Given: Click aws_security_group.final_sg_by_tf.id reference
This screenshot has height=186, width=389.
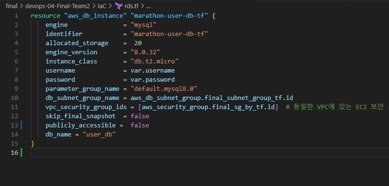Looking at the screenshot, I should click(208, 107).
